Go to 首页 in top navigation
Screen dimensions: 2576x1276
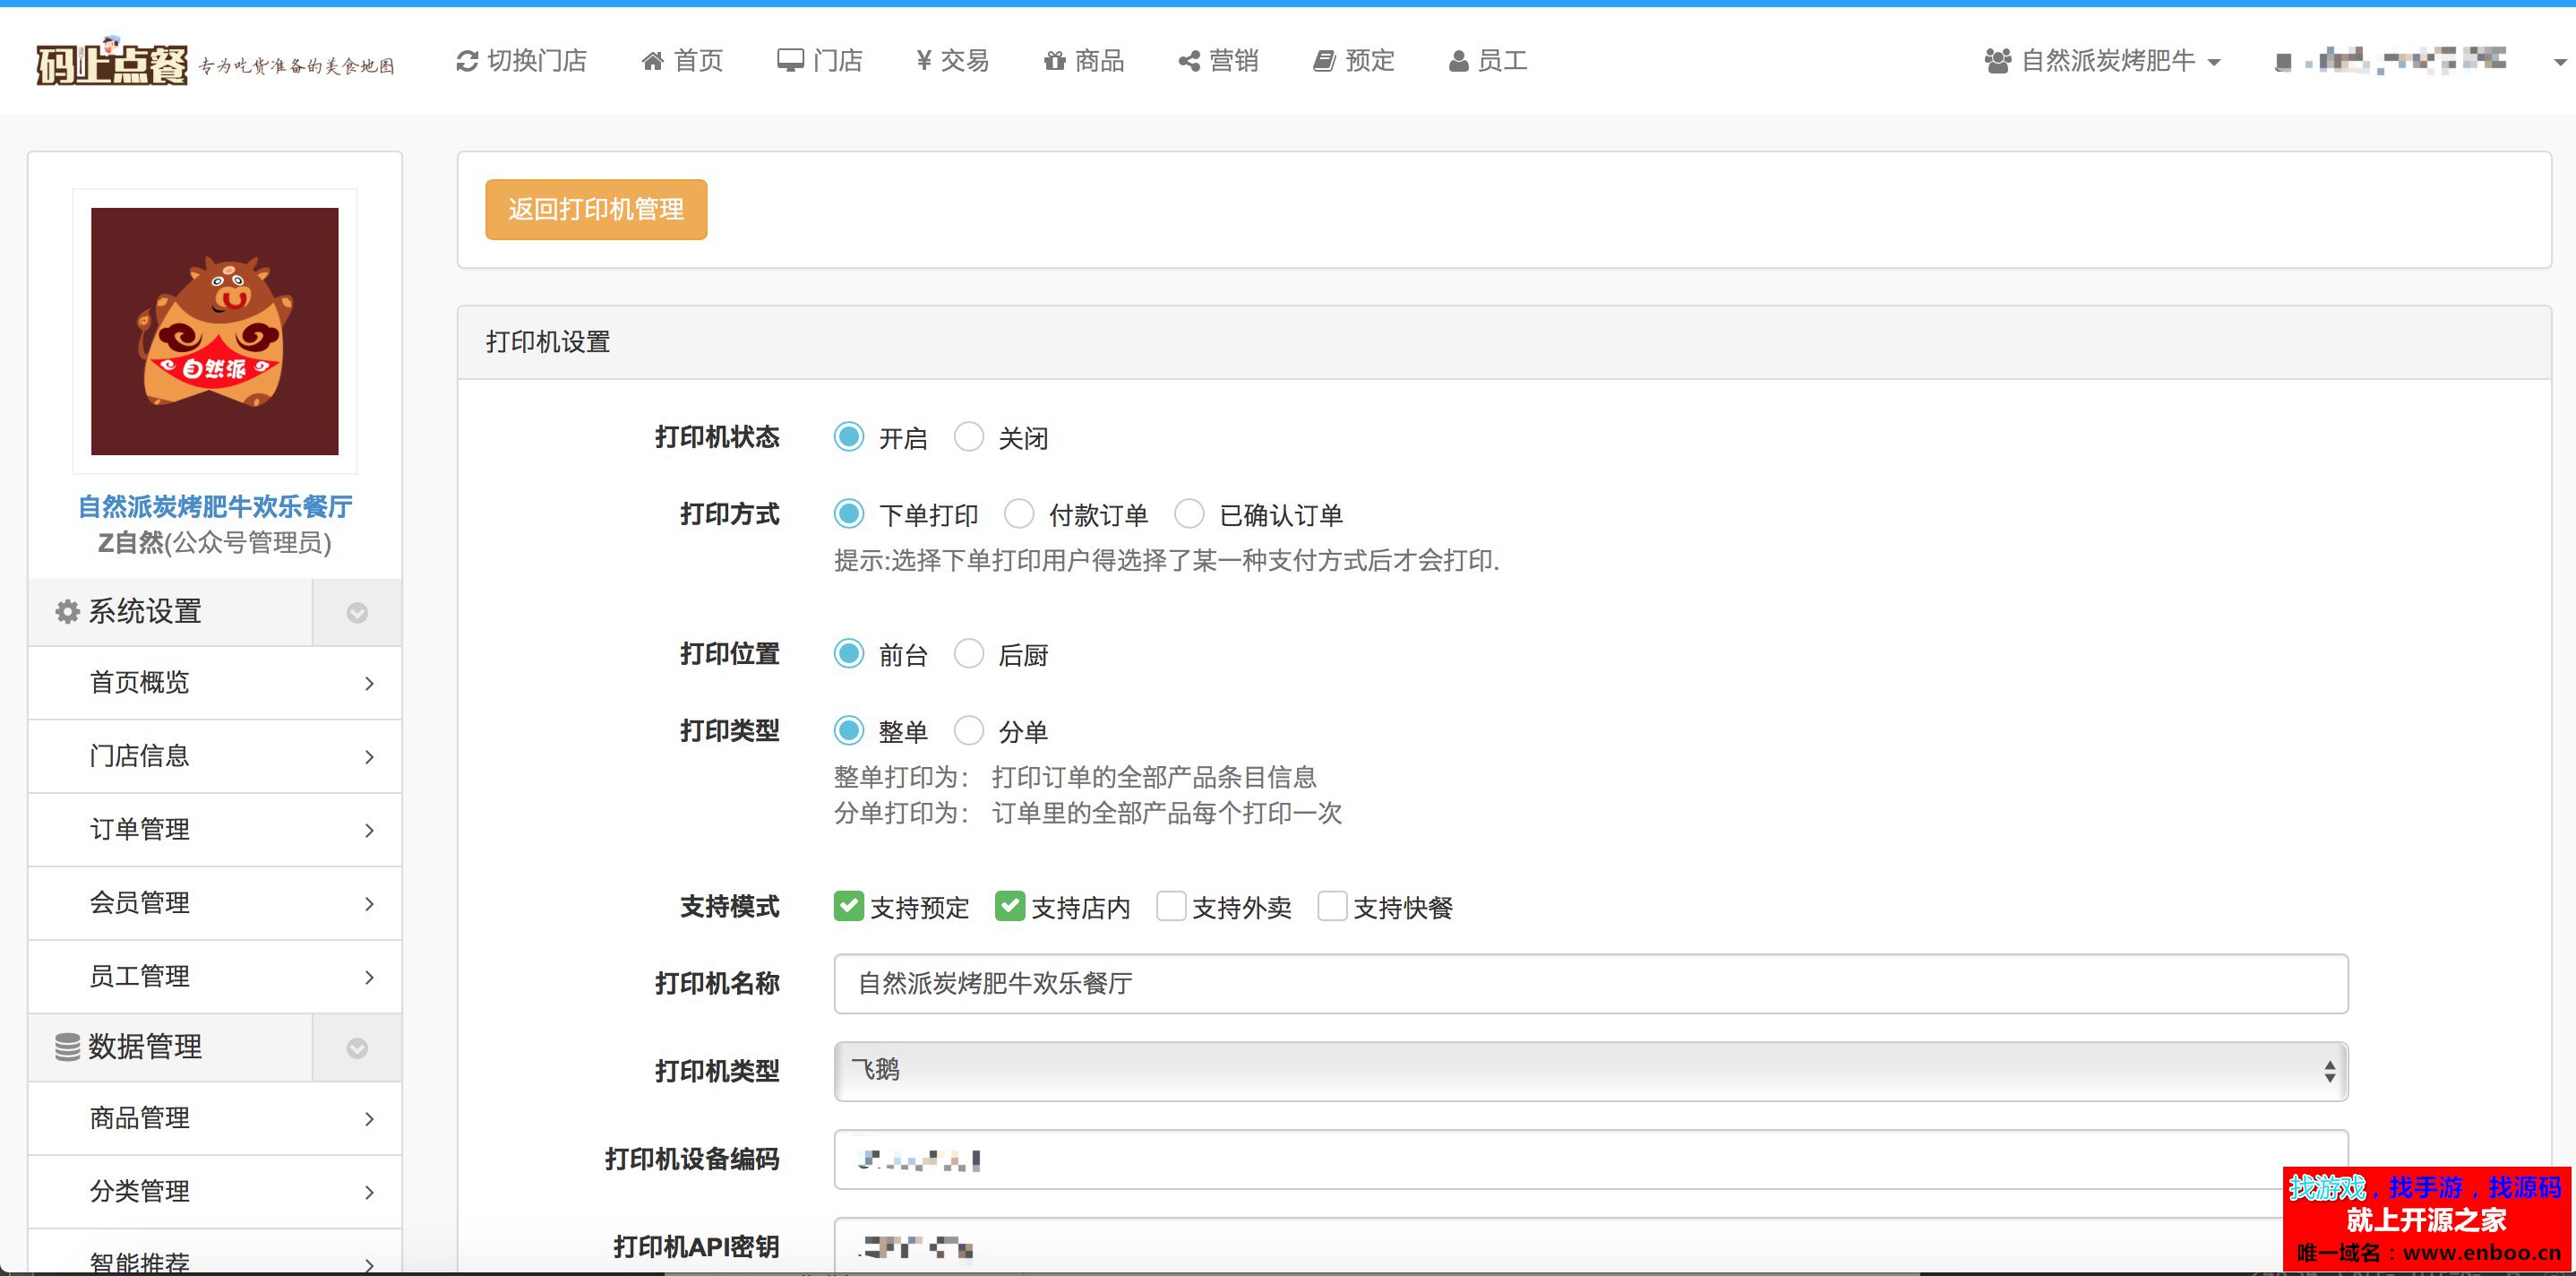pos(682,61)
